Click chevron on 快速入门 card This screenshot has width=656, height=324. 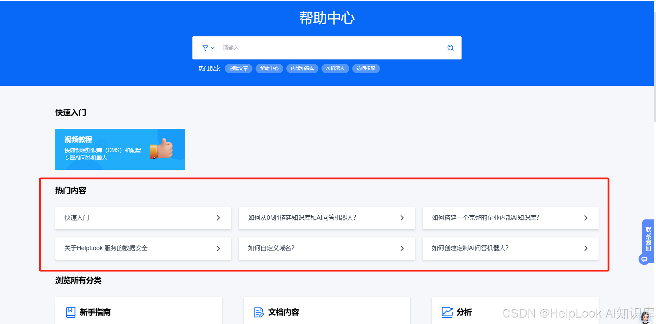(x=218, y=218)
